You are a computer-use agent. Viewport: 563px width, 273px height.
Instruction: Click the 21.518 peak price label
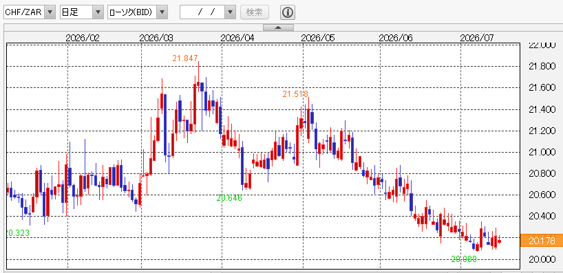point(295,94)
